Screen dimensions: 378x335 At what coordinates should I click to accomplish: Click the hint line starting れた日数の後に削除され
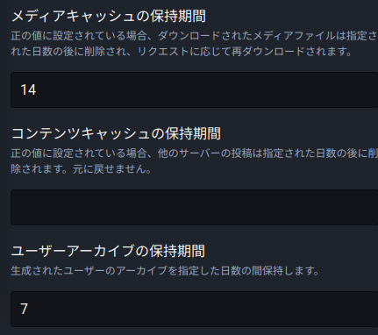tap(182, 52)
